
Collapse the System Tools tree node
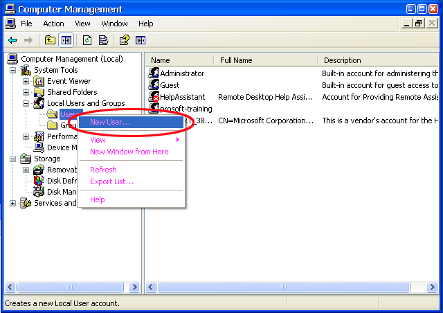coord(12,70)
